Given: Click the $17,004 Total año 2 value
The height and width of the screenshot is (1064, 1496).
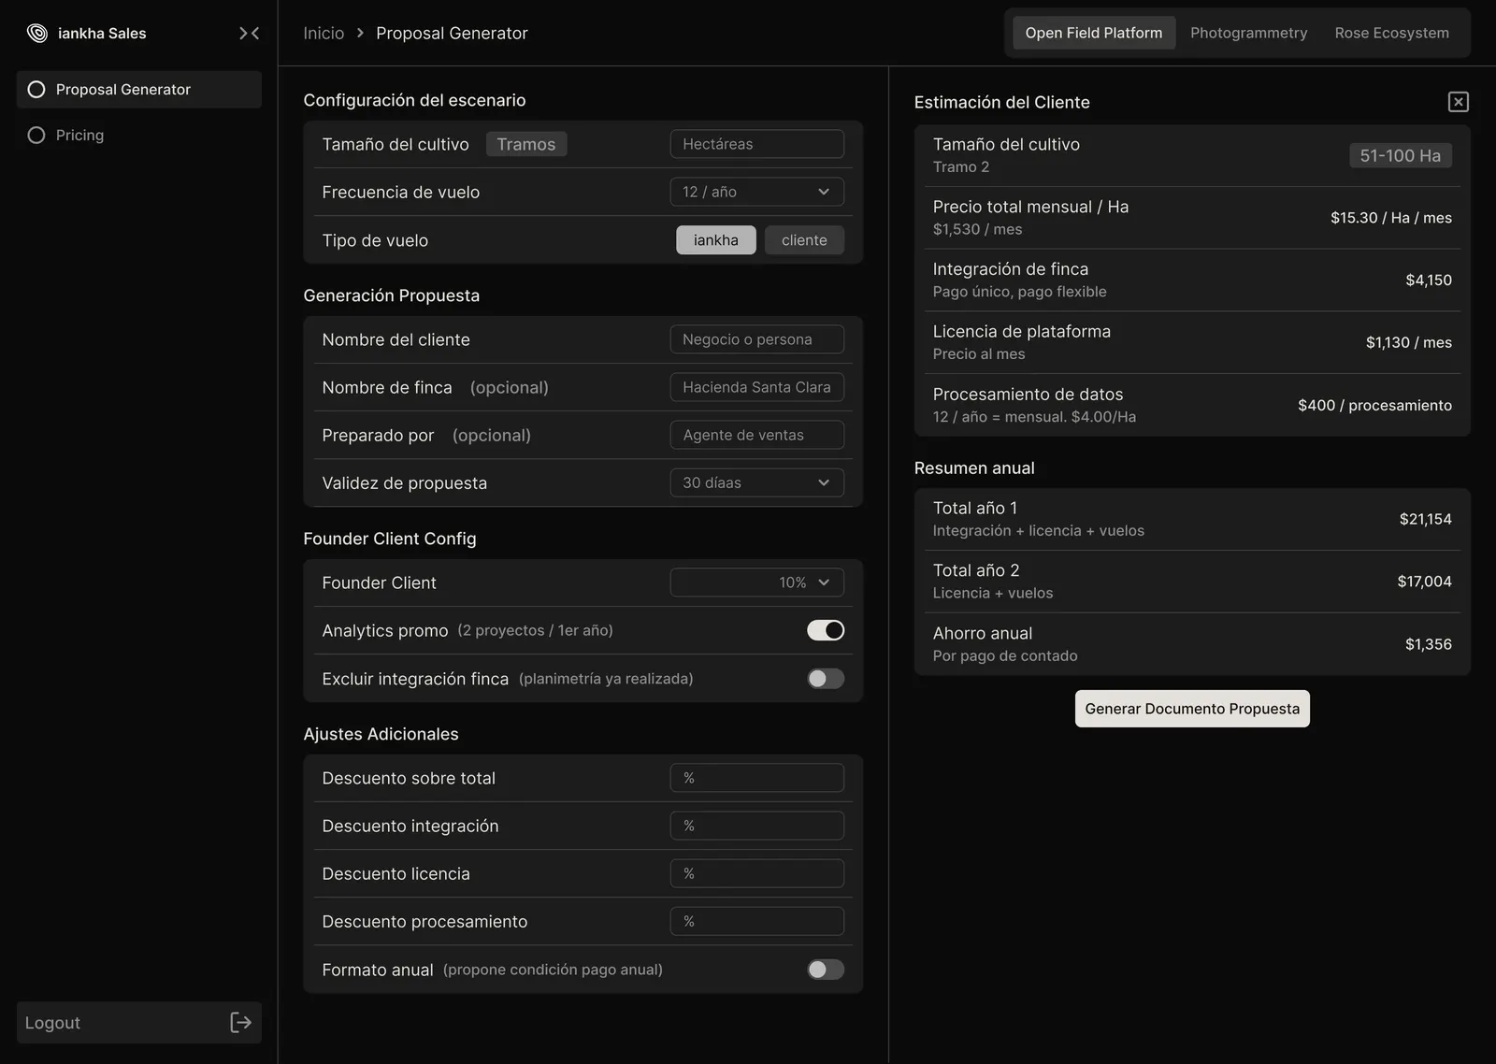Looking at the screenshot, I should (1425, 582).
